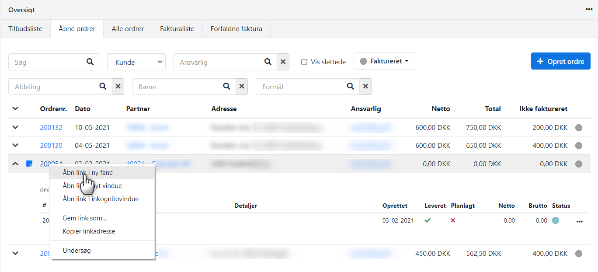Image resolution: width=598 pixels, height=272 pixels.
Task: Click the blue note icon on expanded order
Action: pyautogui.click(x=29, y=164)
